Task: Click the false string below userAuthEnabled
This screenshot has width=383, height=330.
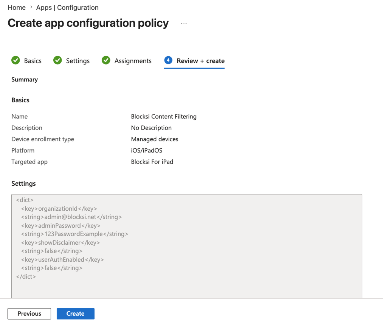Action: 52,268
